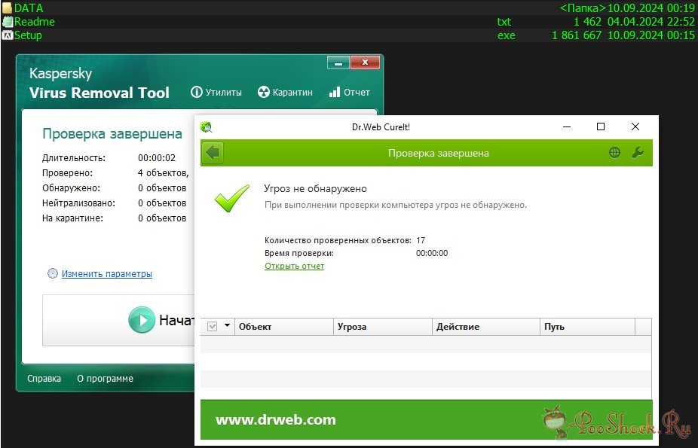698x448 pixels.
Task: Sort by the Путь column header
Action: click(x=588, y=327)
